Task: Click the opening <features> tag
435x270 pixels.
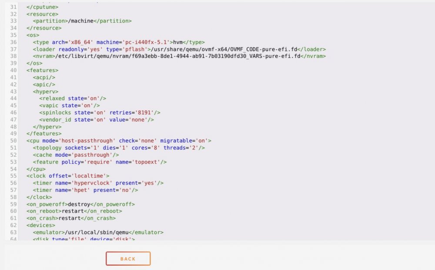Action: (42, 70)
